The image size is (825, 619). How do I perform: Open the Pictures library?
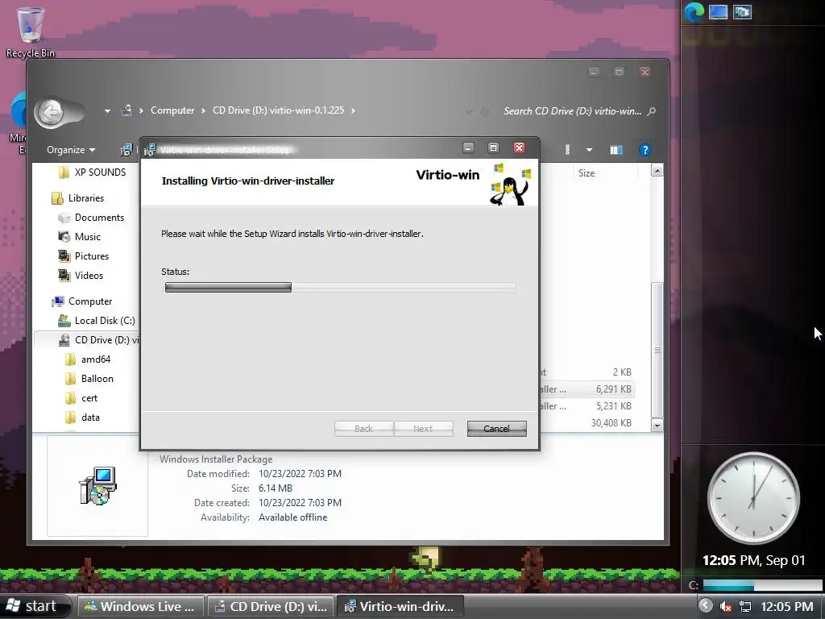click(x=83, y=256)
